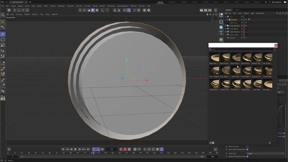Open the Window menu
The height and width of the screenshot is (162, 288).
coord(142,6)
